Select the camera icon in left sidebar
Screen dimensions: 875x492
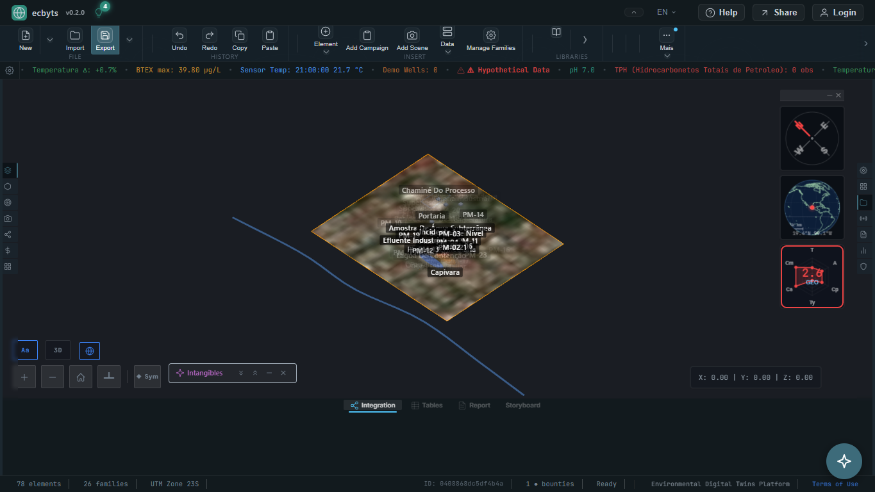(8, 218)
